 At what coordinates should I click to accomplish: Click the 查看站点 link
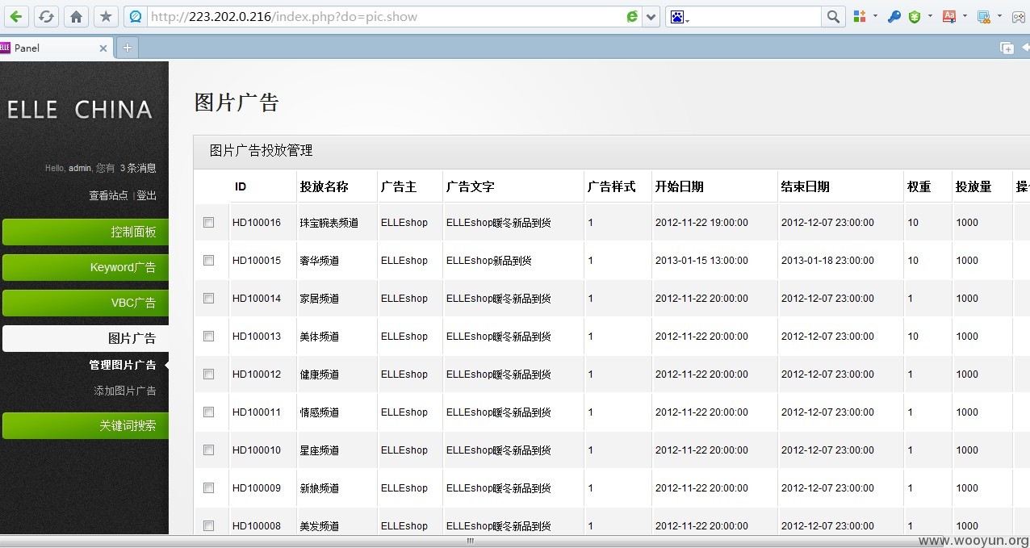[108, 195]
